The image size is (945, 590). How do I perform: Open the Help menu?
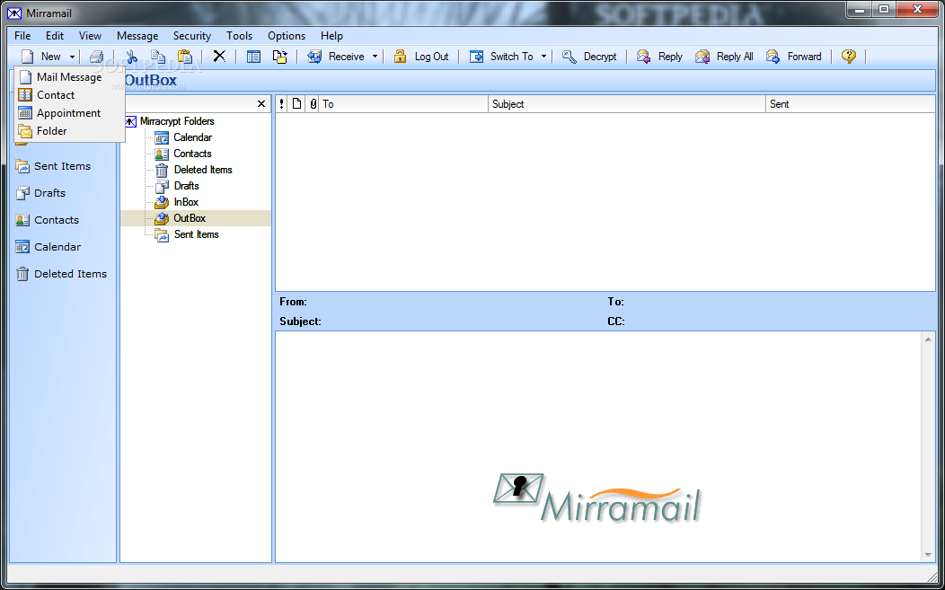(x=331, y=36)
